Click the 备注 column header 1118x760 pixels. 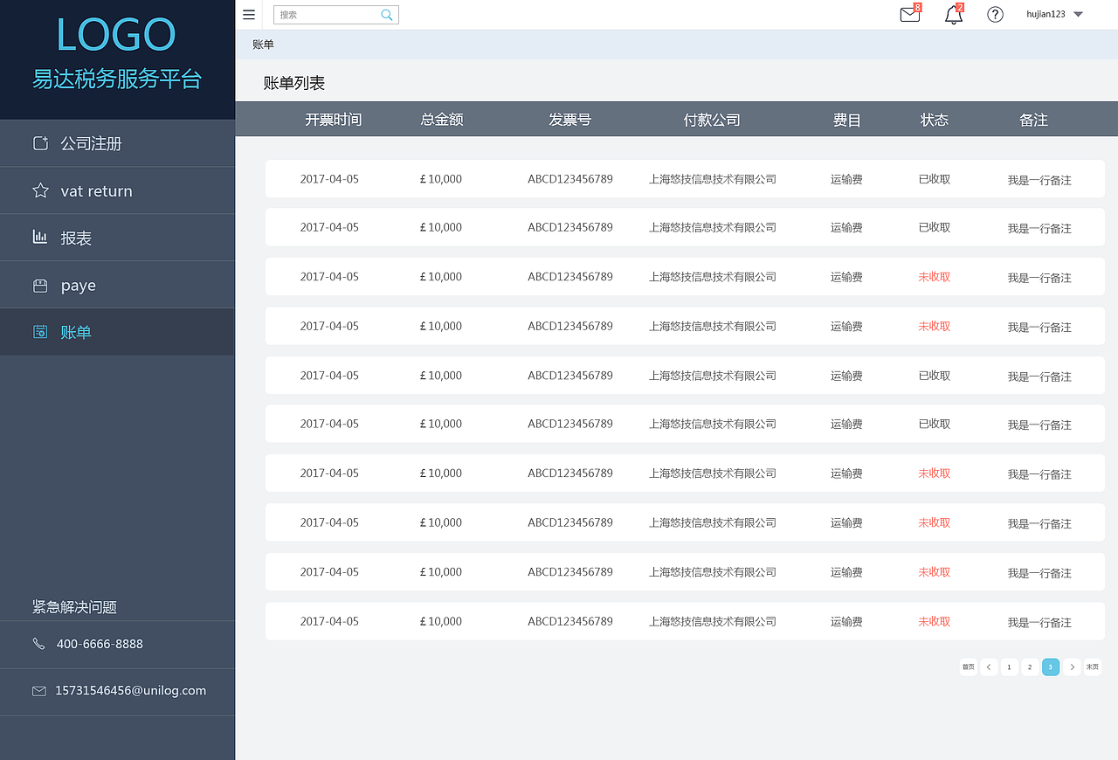(1033, 120)
